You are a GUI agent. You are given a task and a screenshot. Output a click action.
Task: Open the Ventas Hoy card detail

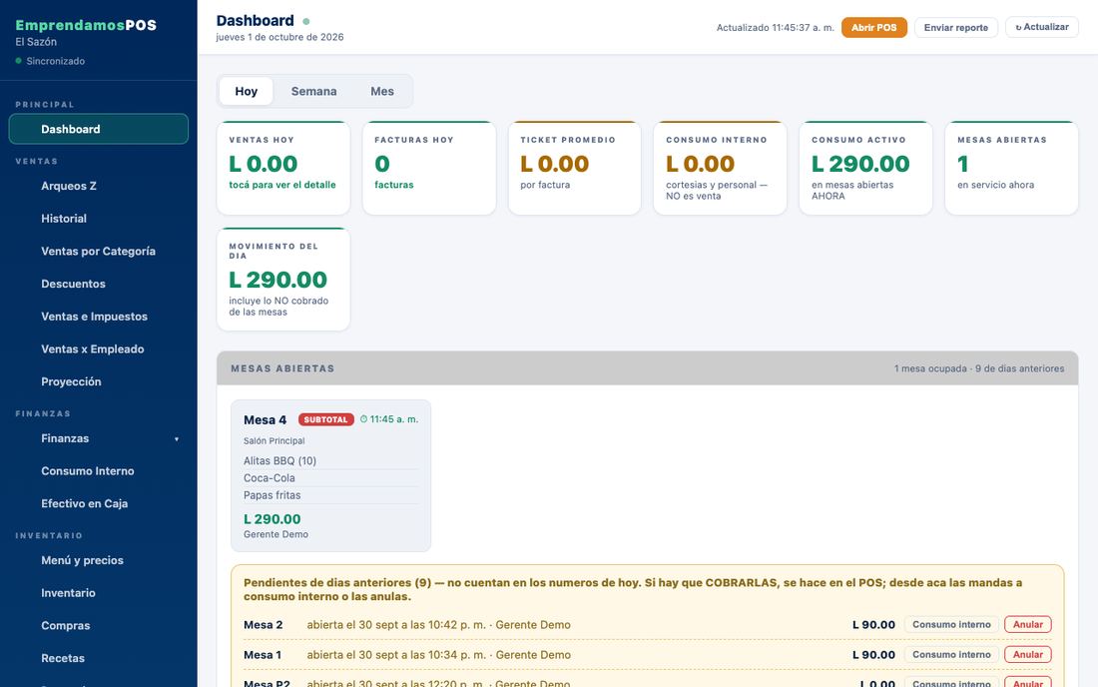coord(283,168)
